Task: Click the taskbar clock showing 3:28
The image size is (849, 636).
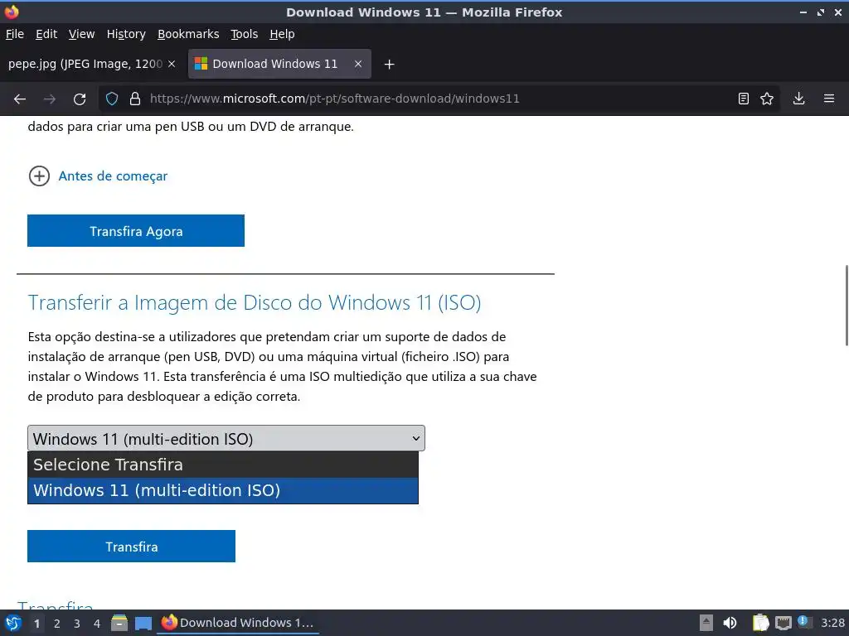Action: coord(832,623)
